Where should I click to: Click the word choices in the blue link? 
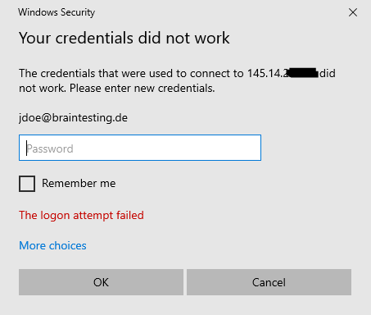68,245
